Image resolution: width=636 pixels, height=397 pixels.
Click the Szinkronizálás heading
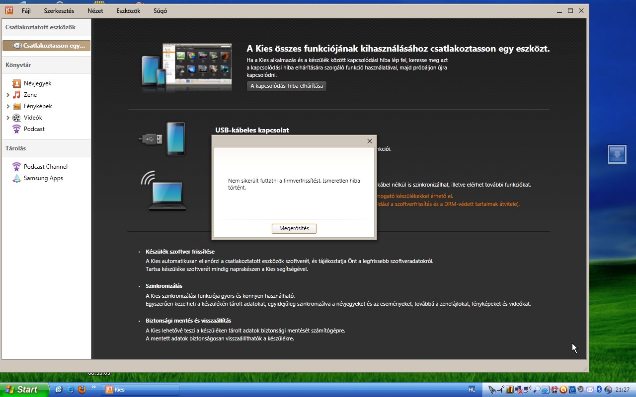click(164, 286)
